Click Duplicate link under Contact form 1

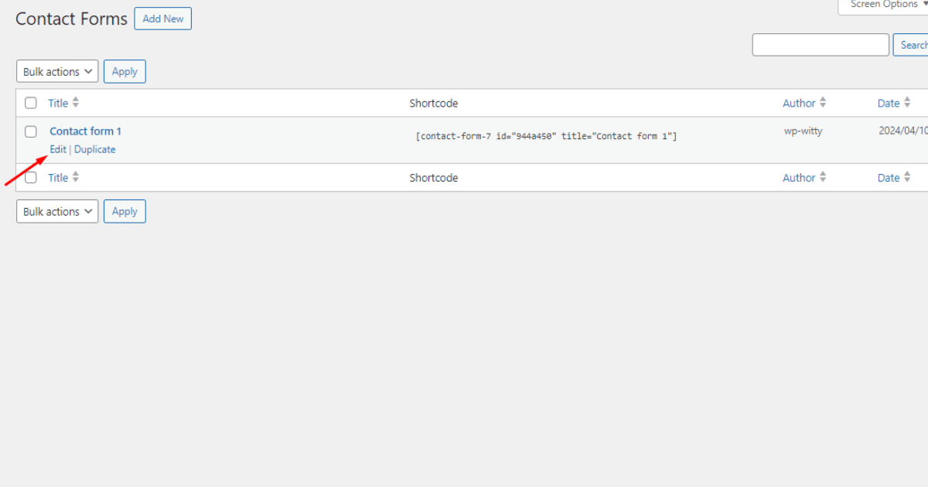point(95,149)
